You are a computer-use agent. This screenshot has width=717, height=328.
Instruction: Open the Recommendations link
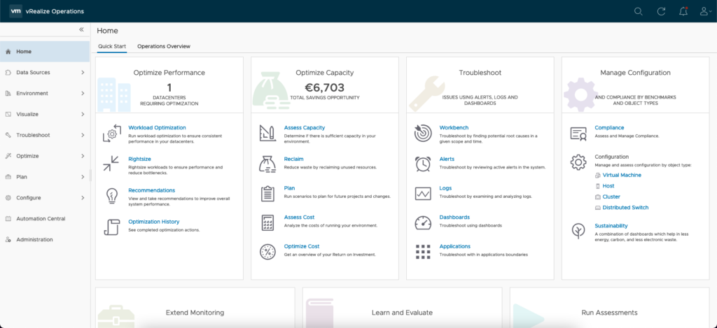pyautogui.click(x=151, y=190)
